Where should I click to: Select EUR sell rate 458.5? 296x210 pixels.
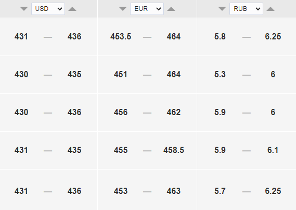pyautogui.click(x=174, y=150)
